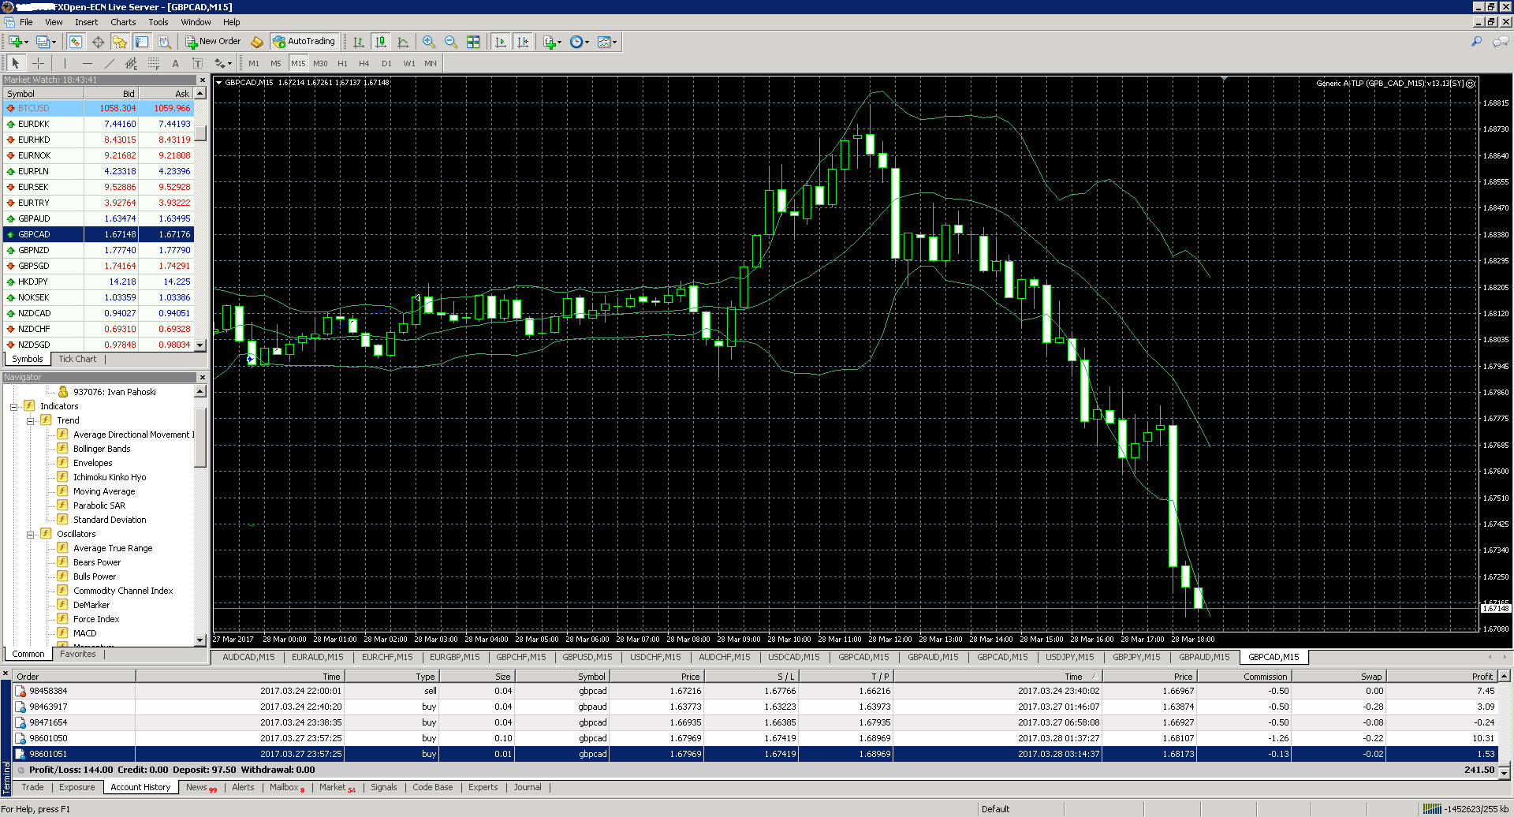Select BTCUSD row in Market Watch

99,108
